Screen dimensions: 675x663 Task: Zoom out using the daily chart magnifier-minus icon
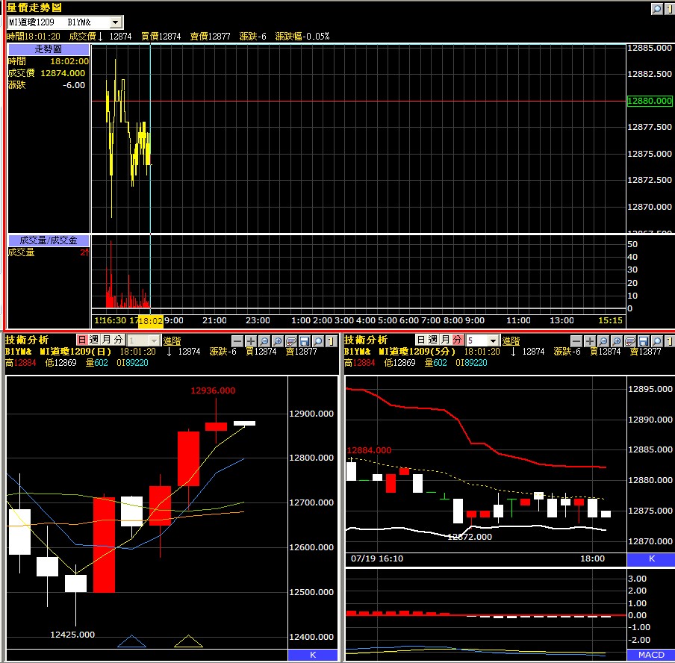point(264,341)
